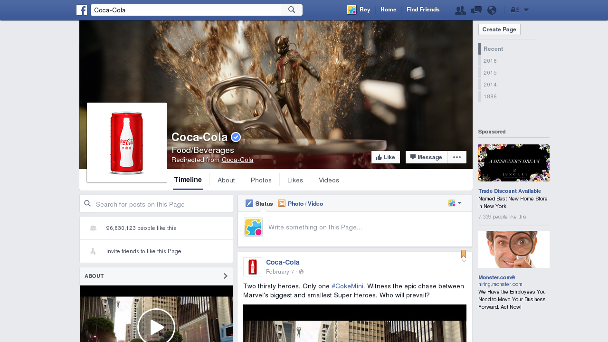Viewport: 608px width, 342px height.
Task: Jump to 2016 in timeline navigator
Action: point(490,61)
